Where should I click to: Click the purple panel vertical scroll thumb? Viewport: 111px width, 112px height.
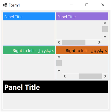pyautogui.click(x=105, y=29)
